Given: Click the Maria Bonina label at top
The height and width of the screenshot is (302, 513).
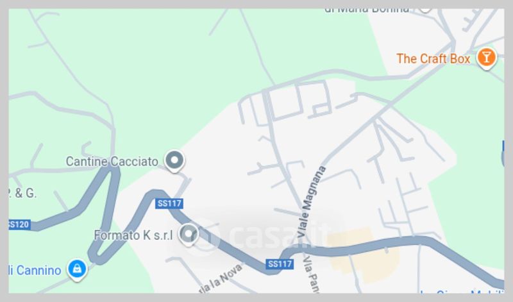Looking at the screenshot, I should pyautogui.click(x=366, y=10).
